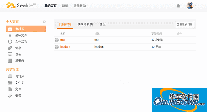Click the chain link icon for 链接
The width and height of the screenshot is (207, 112).
point(10,96)
